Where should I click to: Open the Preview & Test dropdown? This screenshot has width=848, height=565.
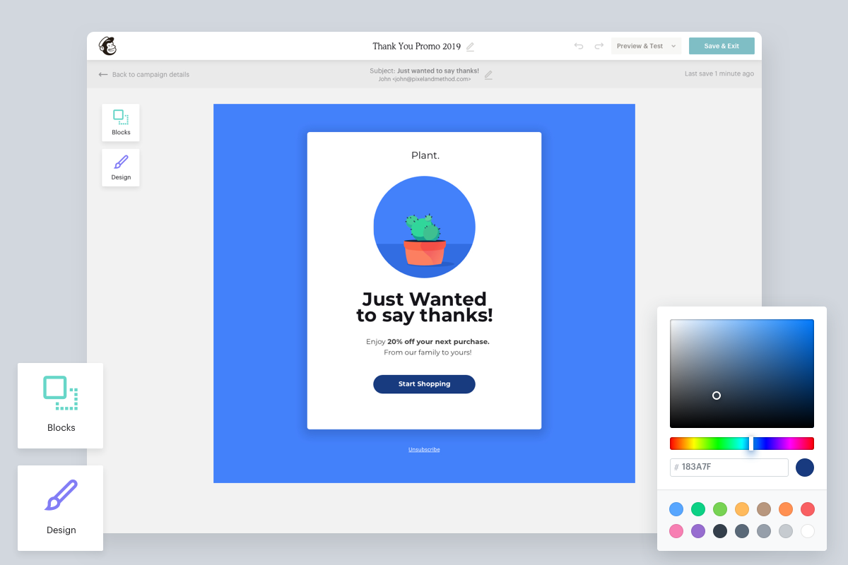[x=644, y=45]
